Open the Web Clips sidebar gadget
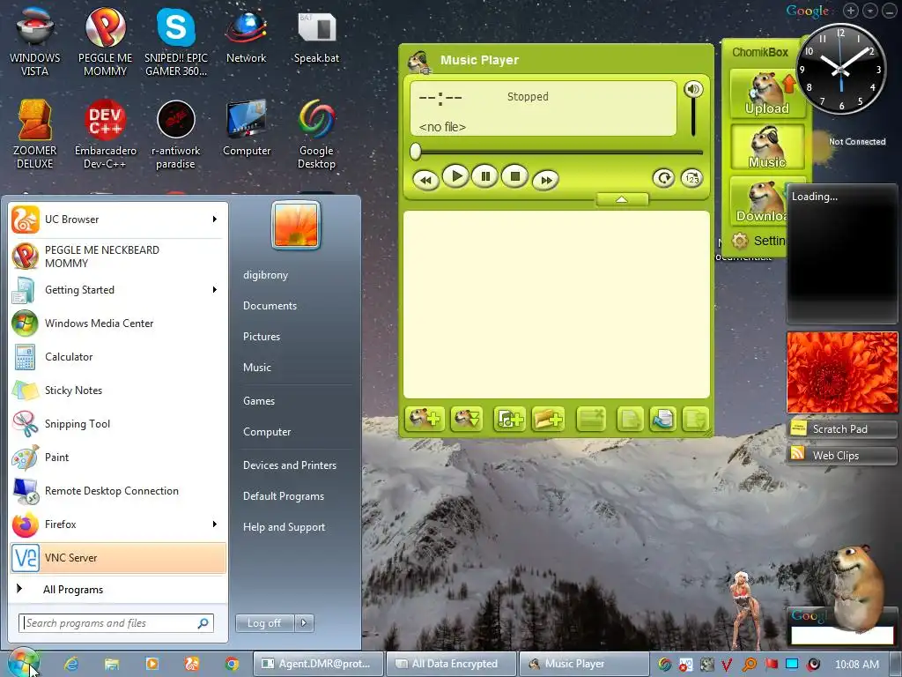The height and width of the screenshot is (677, 902). 841,456
